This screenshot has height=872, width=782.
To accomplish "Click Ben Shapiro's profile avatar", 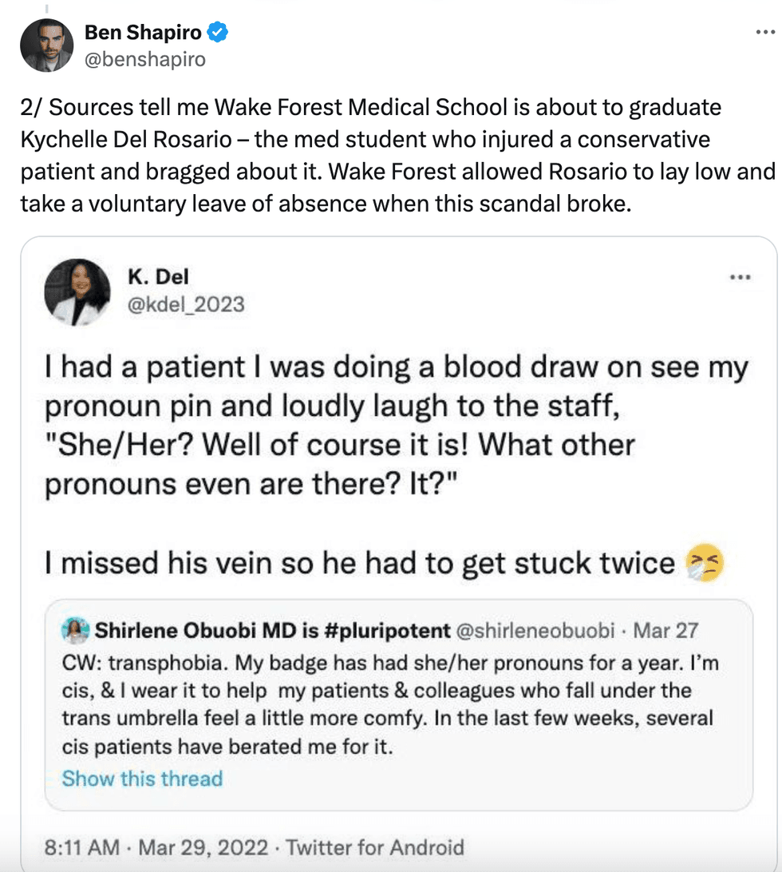I will [47, 44].
